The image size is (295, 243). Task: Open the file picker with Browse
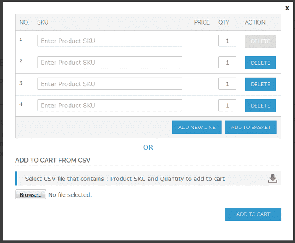click(31, 195)
